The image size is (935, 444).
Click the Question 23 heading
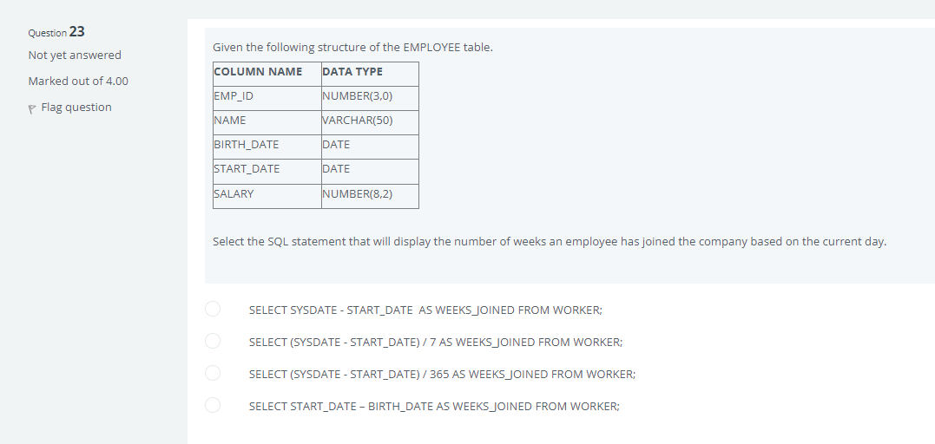[56, 32]
